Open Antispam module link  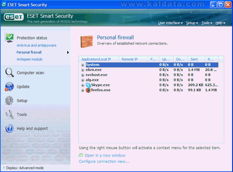point(29,59)
